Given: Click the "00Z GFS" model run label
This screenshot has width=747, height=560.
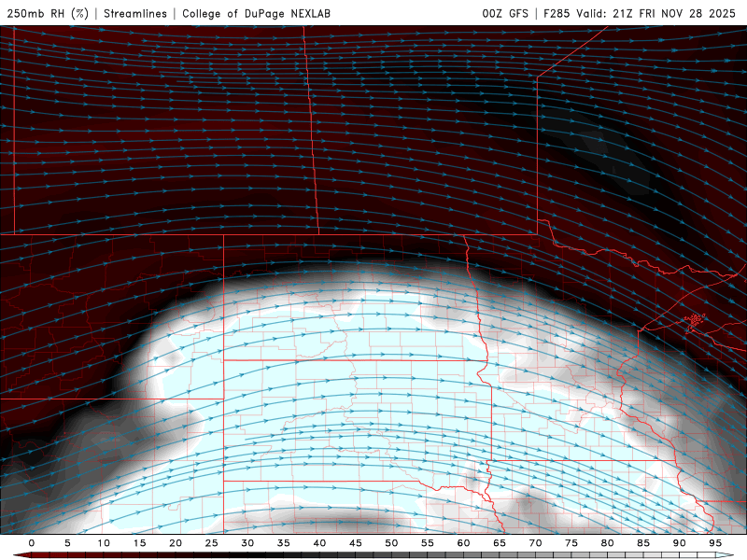Looking at the screenshot, I should pos(505,13).
